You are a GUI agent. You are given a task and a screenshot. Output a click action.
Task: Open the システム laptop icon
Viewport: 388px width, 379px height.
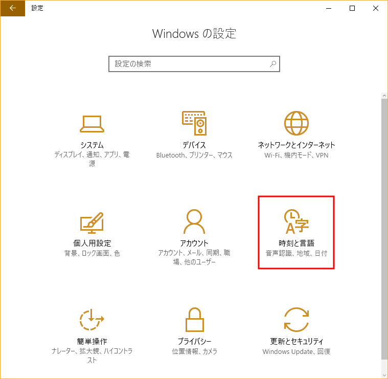[x=92, y=123]
